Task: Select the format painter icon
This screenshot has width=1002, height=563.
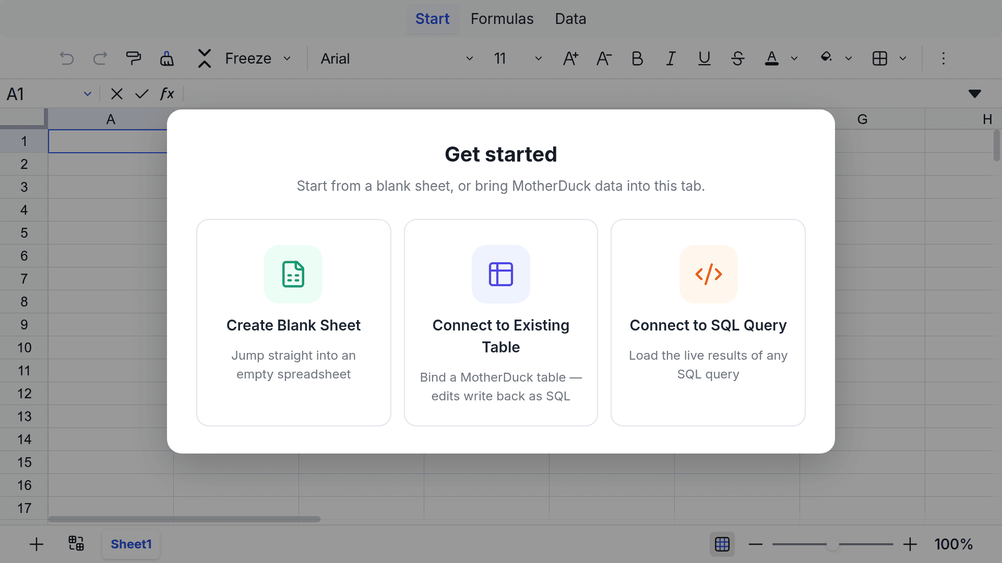Action: (x=134, y=58)
